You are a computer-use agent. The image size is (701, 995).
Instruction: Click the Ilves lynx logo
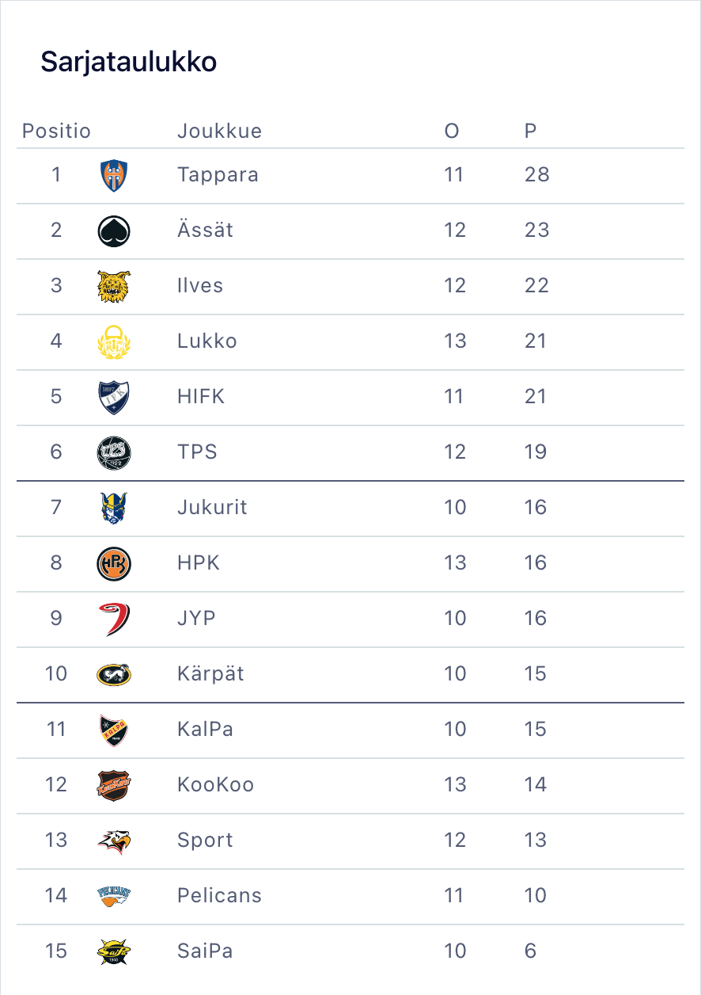114,286
